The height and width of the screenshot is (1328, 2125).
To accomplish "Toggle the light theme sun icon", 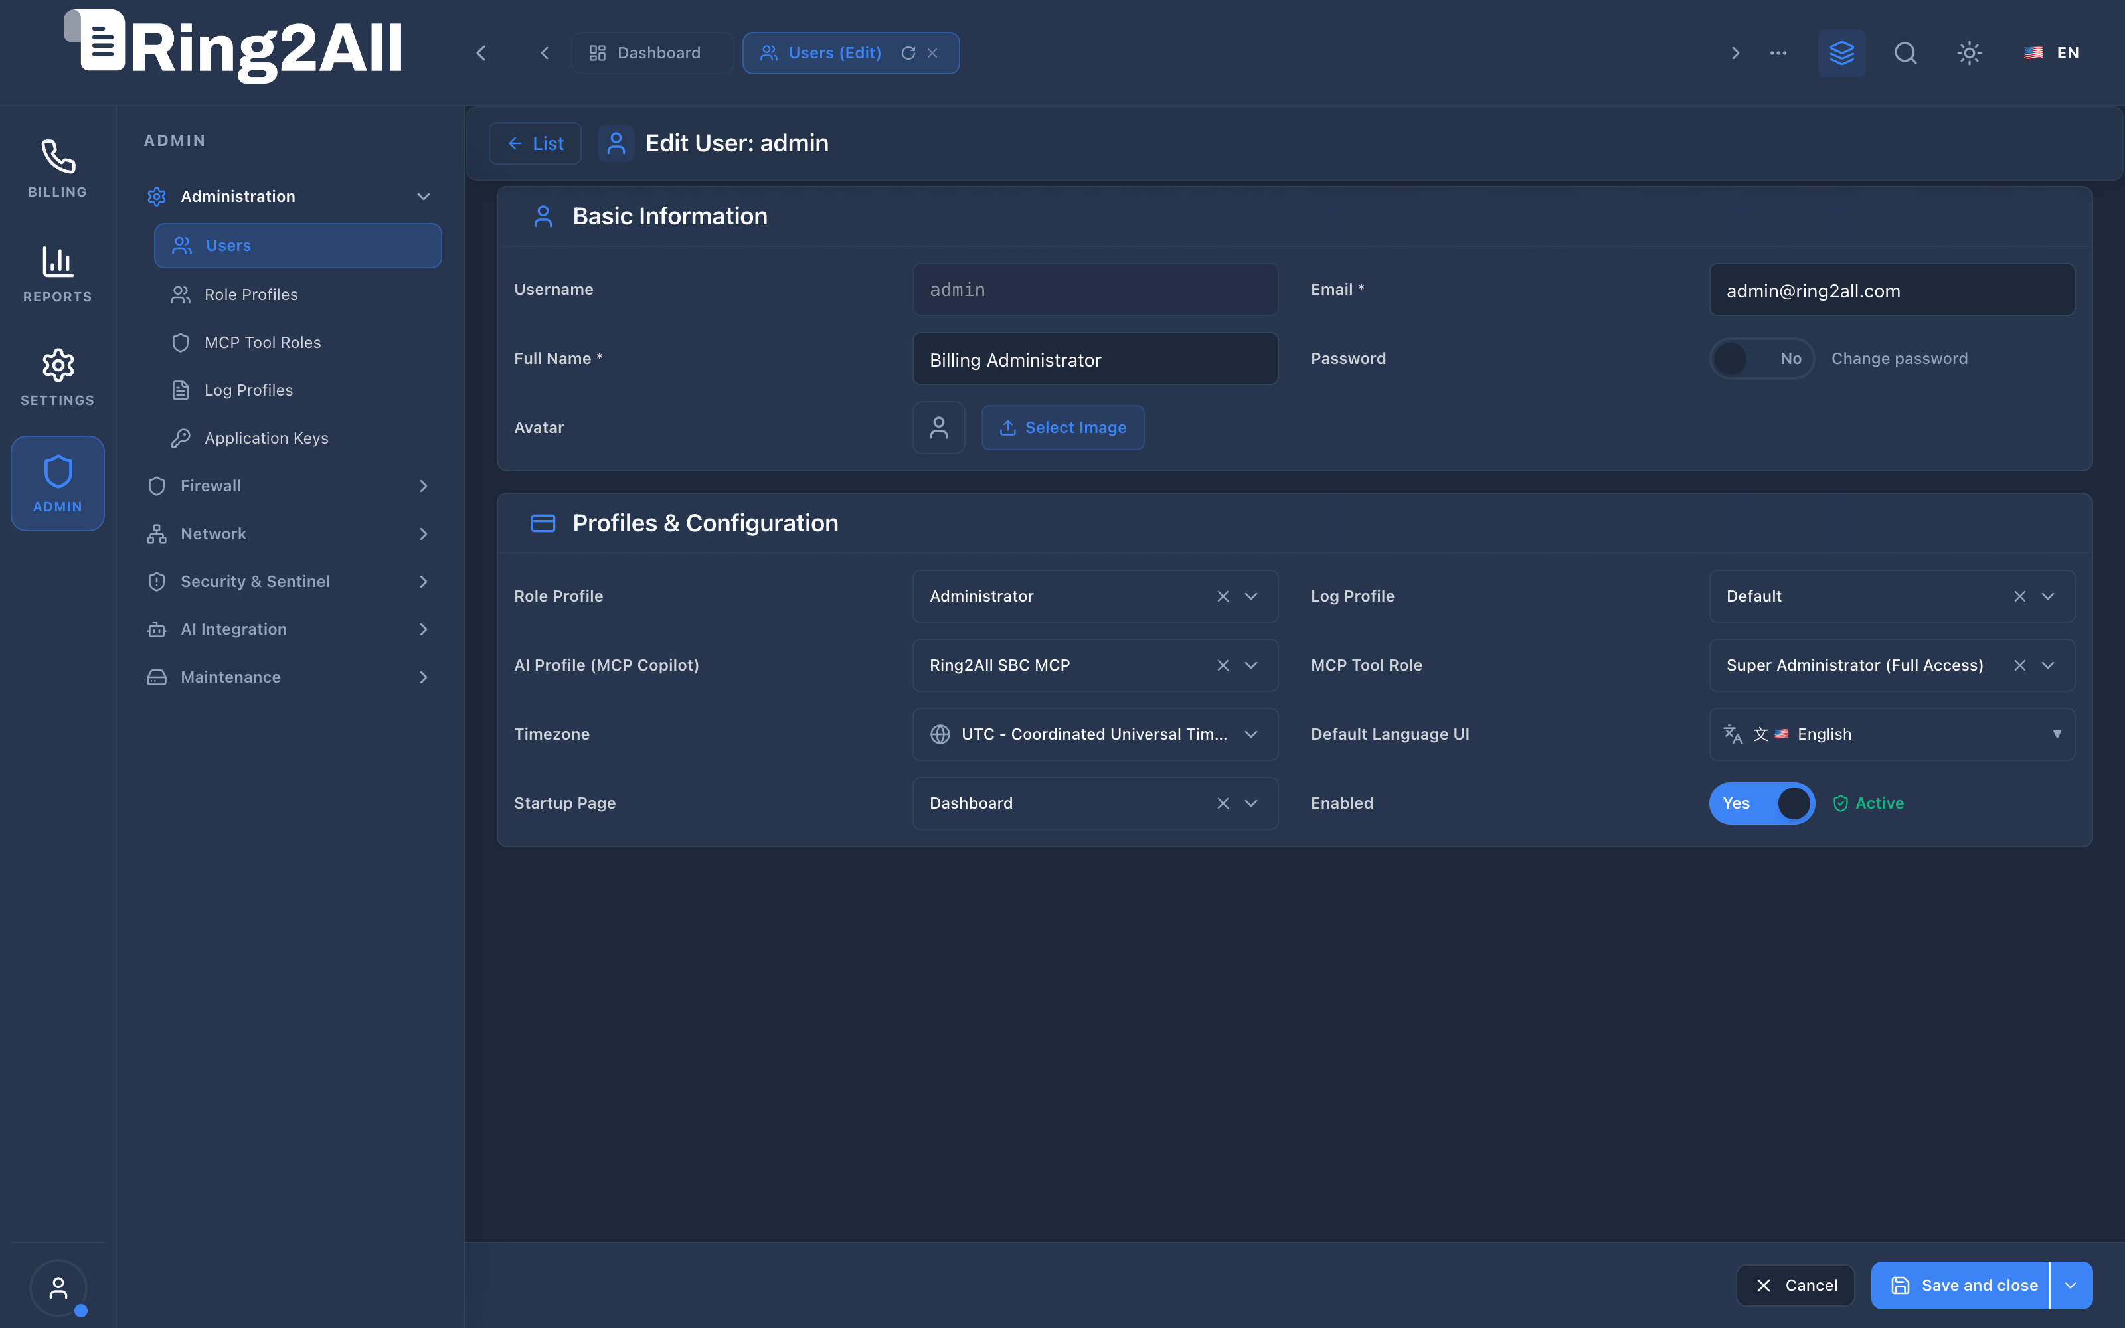I will (1970, 52).
